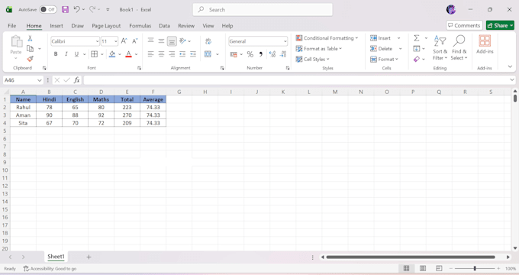Image resolution: width=519 pixels, height=275 pixels.
Task: Switch to the Insert tab
Action: pyautogui.click(x=56, y=25)
